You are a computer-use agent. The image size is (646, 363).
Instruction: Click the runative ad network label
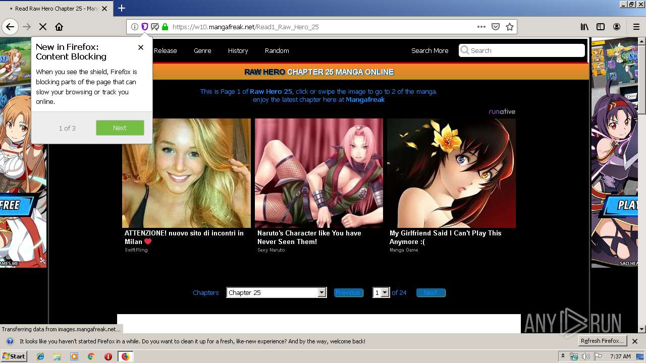click(x=502, y=111)
